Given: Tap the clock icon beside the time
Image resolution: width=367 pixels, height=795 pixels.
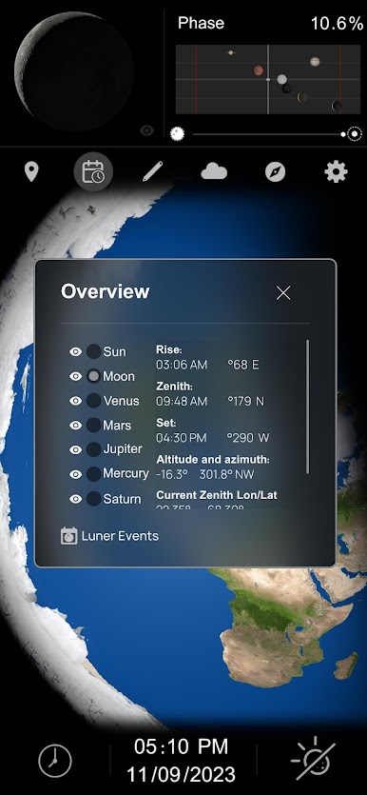Looking at the screenshot, I should (x=55, y=761).
